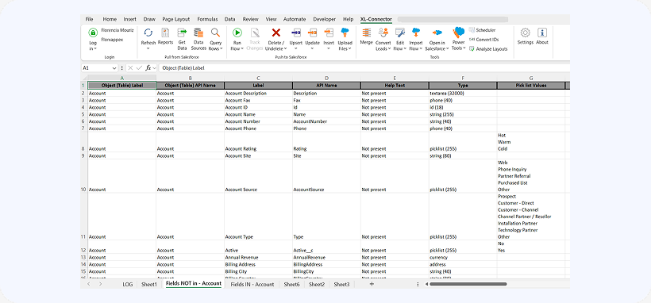Switch to the Formulas ribbon tab
Screen dimensions: 651x303
point(207,19)
